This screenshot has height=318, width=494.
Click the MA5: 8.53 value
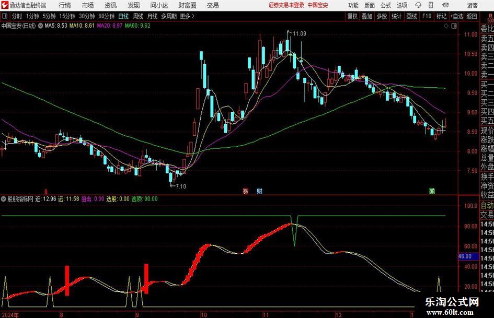(56, 26)
